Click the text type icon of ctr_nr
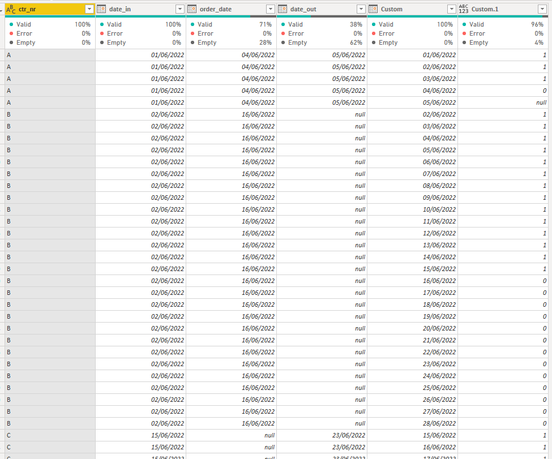Image resolution: width=552 pixels, height=459 pixels. coord(11,9)
